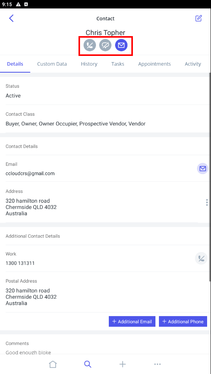Click the Additional Phone button
This screenshot has width=211, height=374.
(183, 322)
